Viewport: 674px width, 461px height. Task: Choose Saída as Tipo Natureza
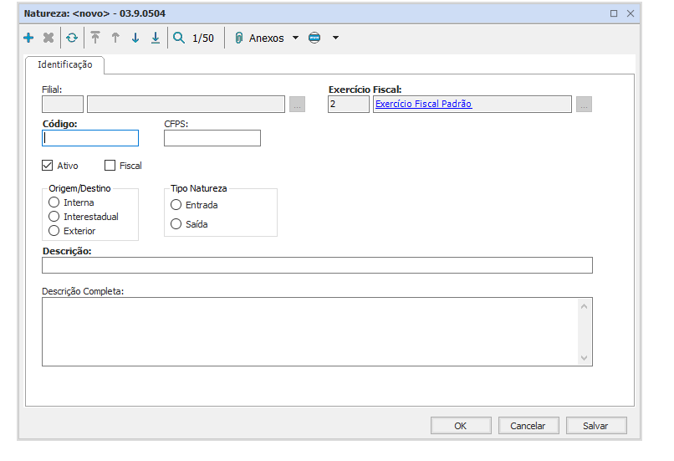(x=176, y=224)
